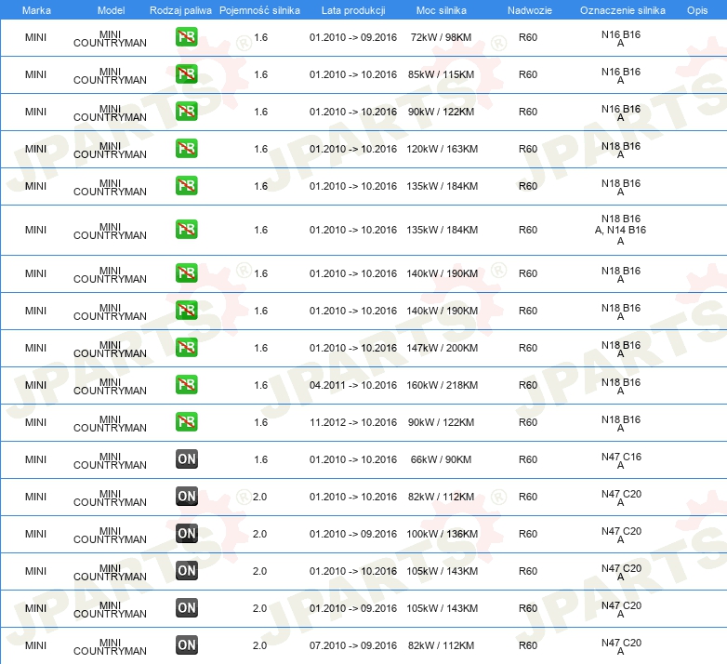Select the Moc silnika column header
This screenshot has width=727, height=664.
441,10
